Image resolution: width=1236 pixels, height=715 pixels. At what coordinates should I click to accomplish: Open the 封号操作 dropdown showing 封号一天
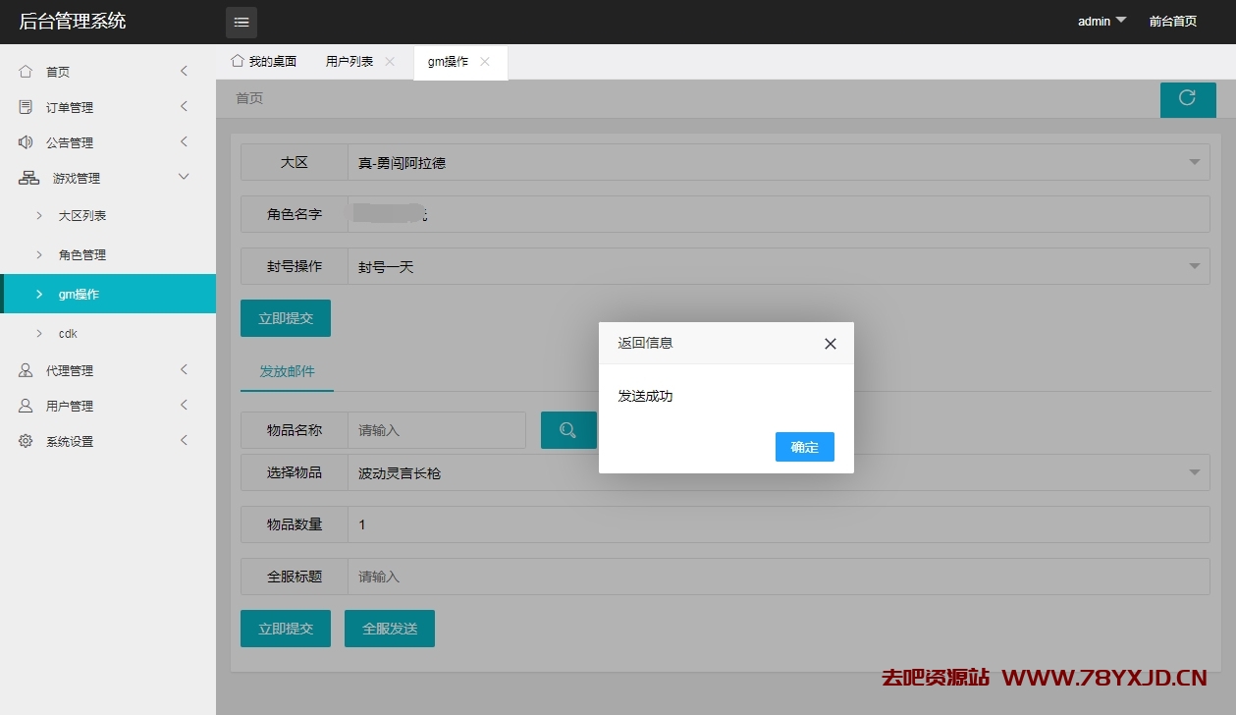pos(779,266)
